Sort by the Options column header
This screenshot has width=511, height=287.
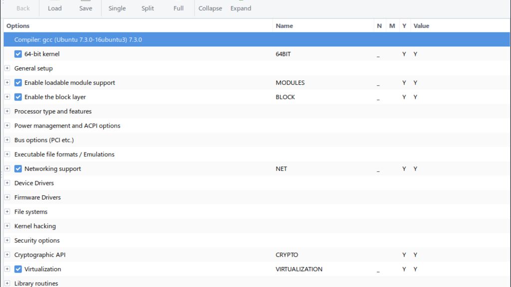[138, 26]
